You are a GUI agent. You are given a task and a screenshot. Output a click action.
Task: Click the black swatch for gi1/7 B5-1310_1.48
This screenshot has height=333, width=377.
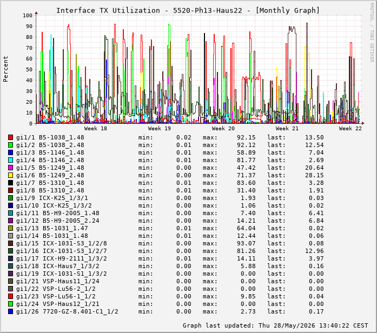tap(10, 183)
